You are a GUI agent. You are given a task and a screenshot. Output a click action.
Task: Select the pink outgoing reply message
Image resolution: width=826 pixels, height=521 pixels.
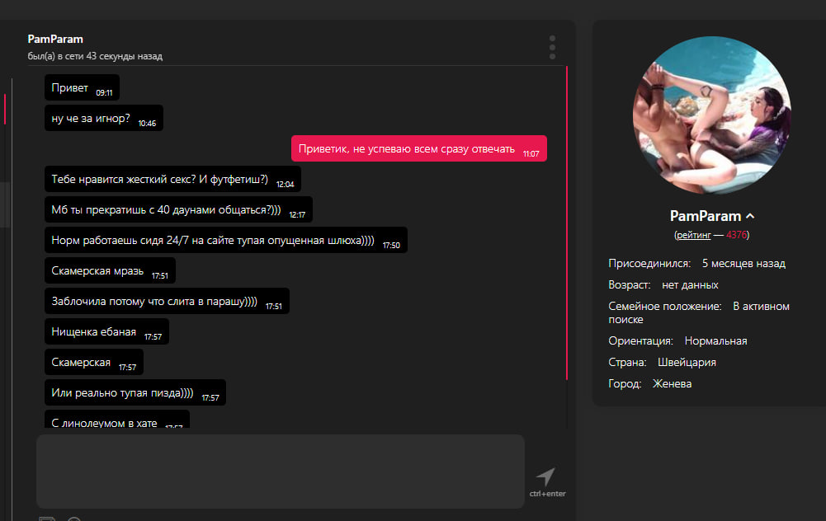(x=418, y=149)
